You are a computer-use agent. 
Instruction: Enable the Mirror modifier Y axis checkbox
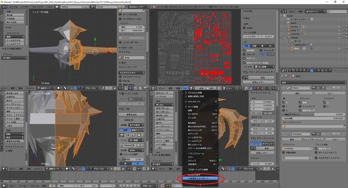click(x=283, y=106)
